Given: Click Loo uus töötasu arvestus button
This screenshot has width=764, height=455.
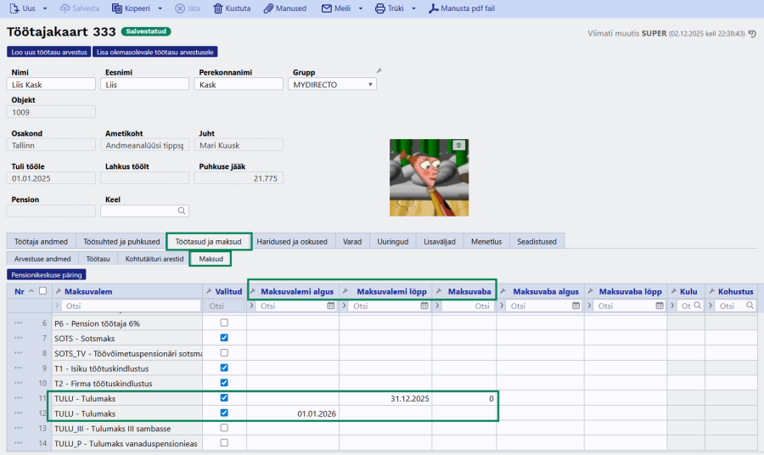Looking at the screenshot, I should click(48, 52).
